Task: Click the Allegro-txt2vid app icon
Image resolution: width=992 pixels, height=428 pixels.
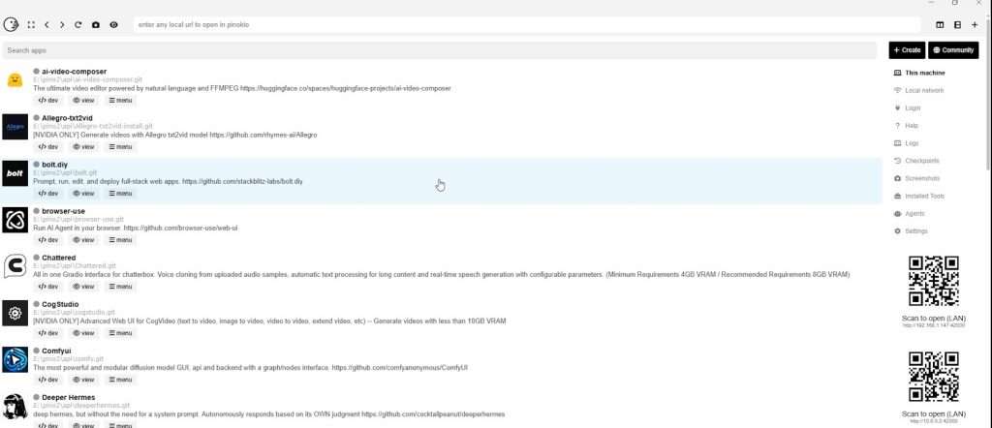Action: [15, 127]
